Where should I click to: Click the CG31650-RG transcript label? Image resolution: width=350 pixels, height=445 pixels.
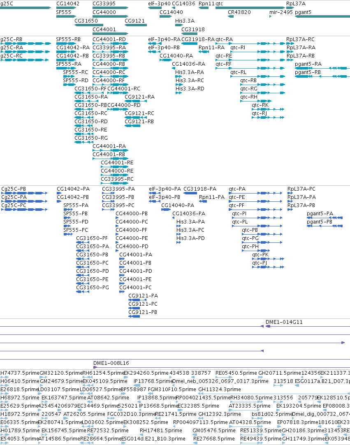tap(91, 138)
